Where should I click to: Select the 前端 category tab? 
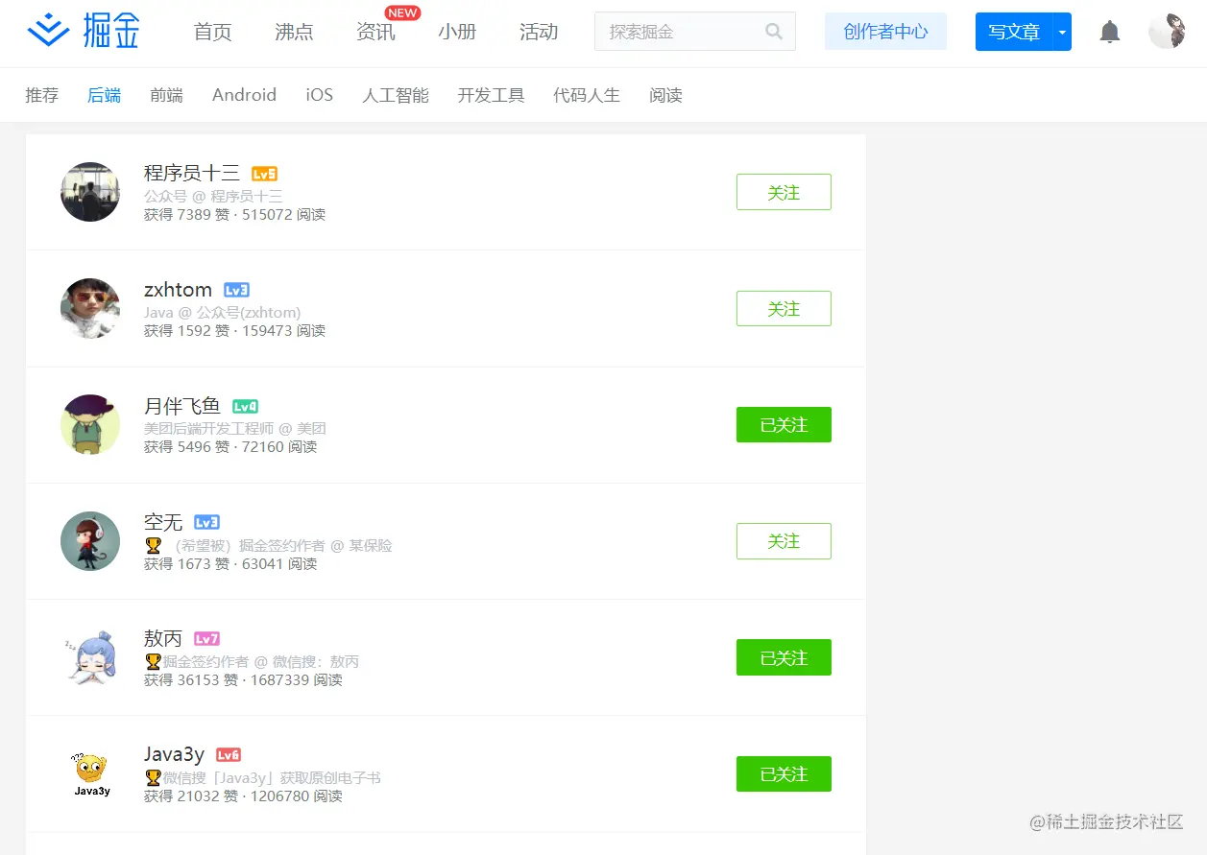point(167,95)
